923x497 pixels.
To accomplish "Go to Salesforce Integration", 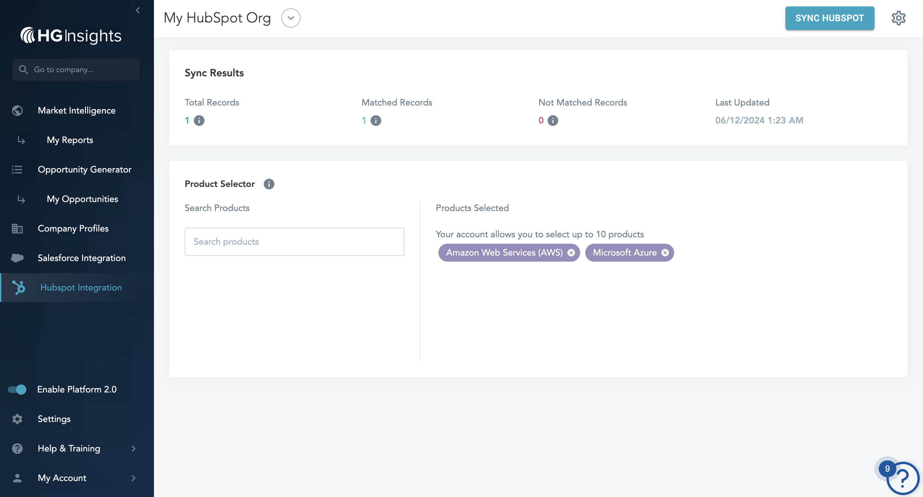I will pos(81,257).
